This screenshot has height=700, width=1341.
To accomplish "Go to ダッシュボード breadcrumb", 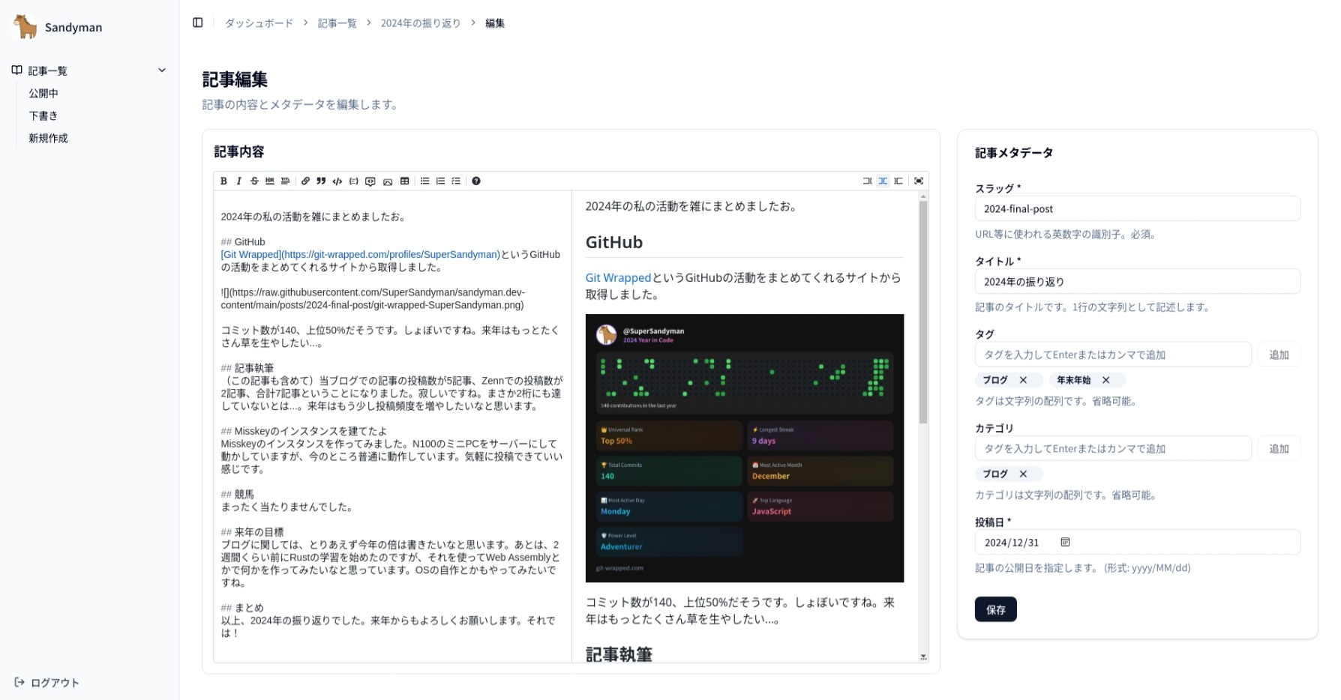I will click(259, 23).
